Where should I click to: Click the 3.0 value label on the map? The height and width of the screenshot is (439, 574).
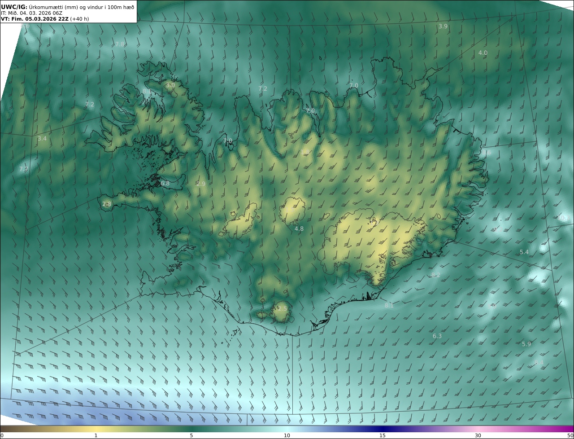tap(170, 85)
